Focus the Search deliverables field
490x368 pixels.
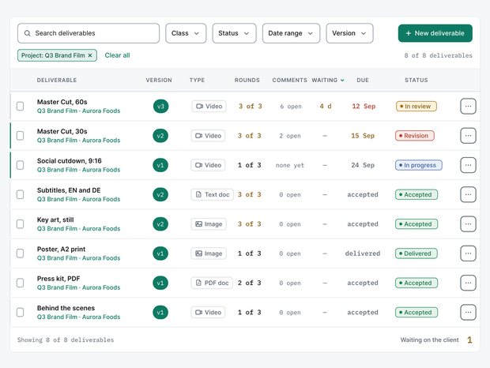coord(89,33)
